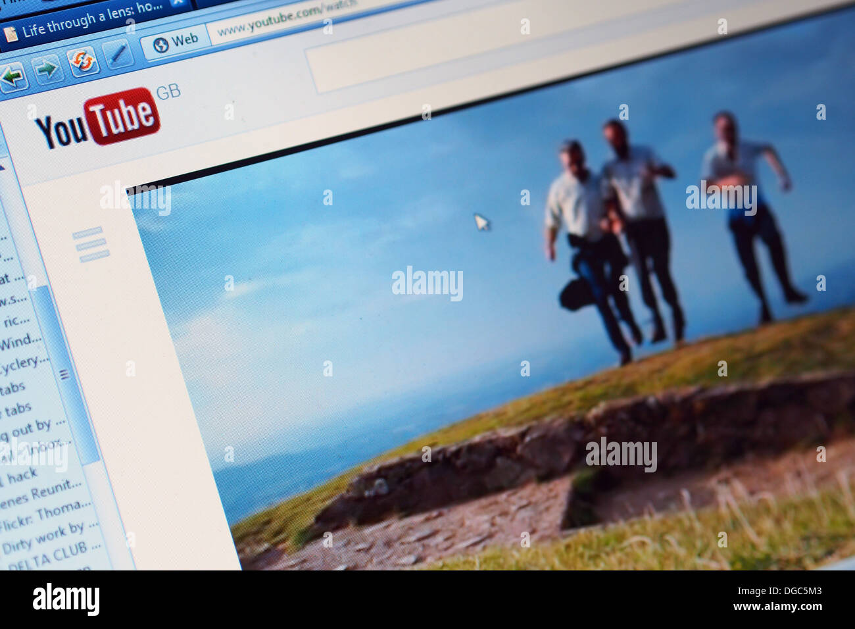Click the GB country label beside the logo

(168, 92)
